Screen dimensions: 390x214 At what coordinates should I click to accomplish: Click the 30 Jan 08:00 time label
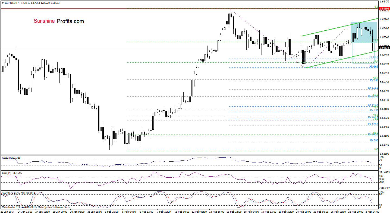point(78,212)
